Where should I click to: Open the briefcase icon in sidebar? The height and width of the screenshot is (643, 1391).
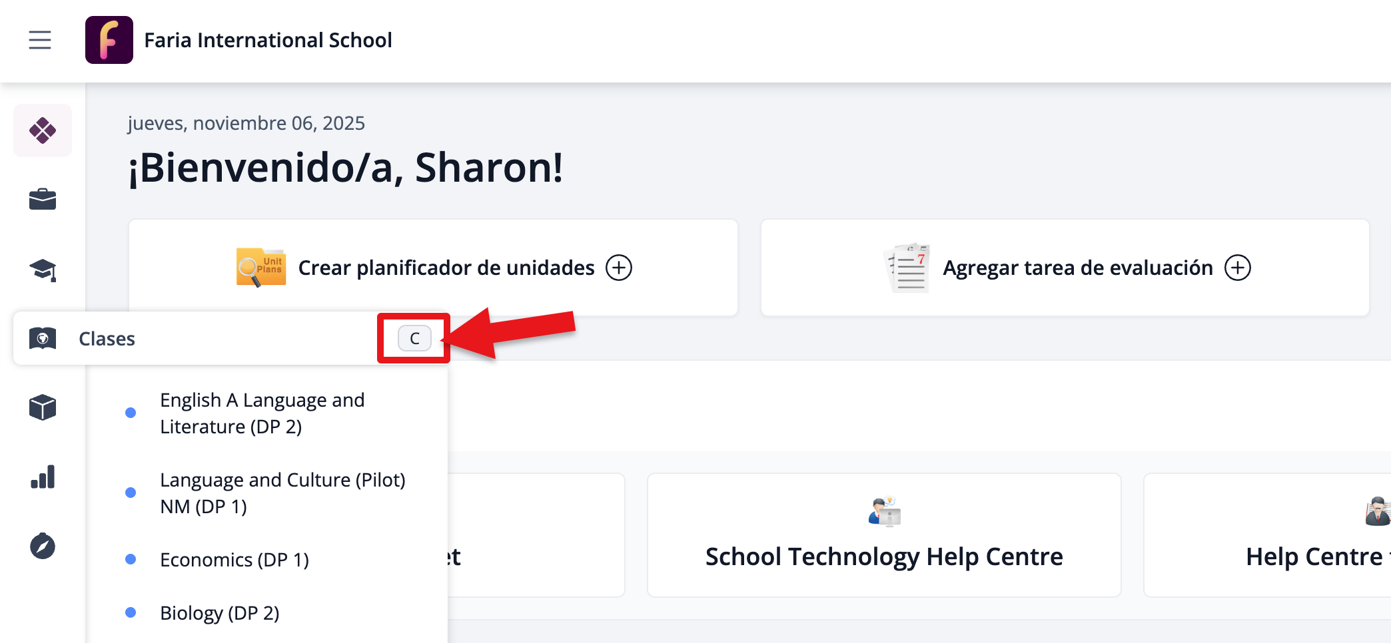point(43,199)
